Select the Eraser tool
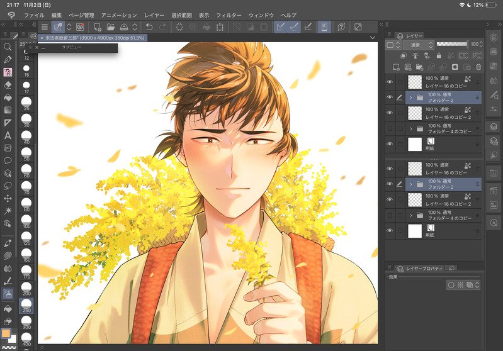Viewport: 503px width, 351px height. [8, 85]
